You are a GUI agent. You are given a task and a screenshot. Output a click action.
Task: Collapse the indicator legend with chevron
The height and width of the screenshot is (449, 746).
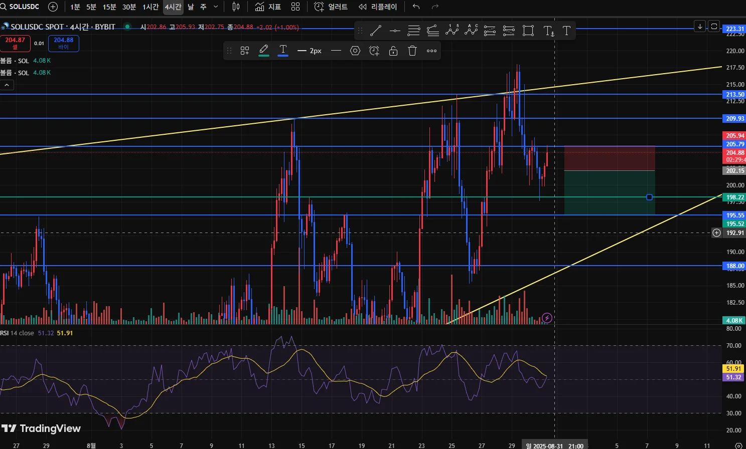pos(7,85)
